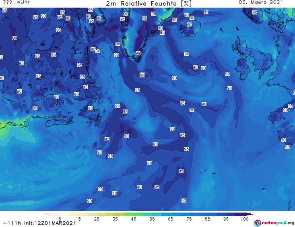This screenshot has height=227, width=295.
Task: Click the '???, 4Uhr' time label
Action: click(x=17, y=2)
